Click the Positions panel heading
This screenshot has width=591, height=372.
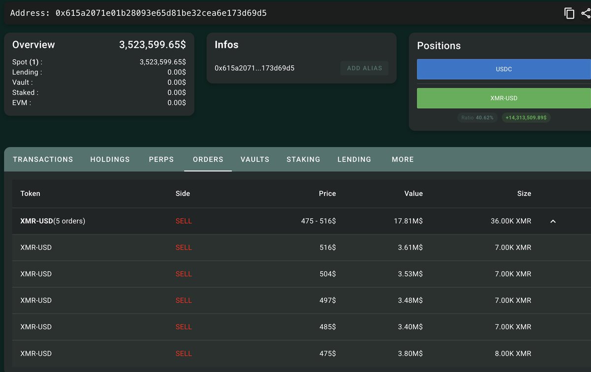point(439,46)
